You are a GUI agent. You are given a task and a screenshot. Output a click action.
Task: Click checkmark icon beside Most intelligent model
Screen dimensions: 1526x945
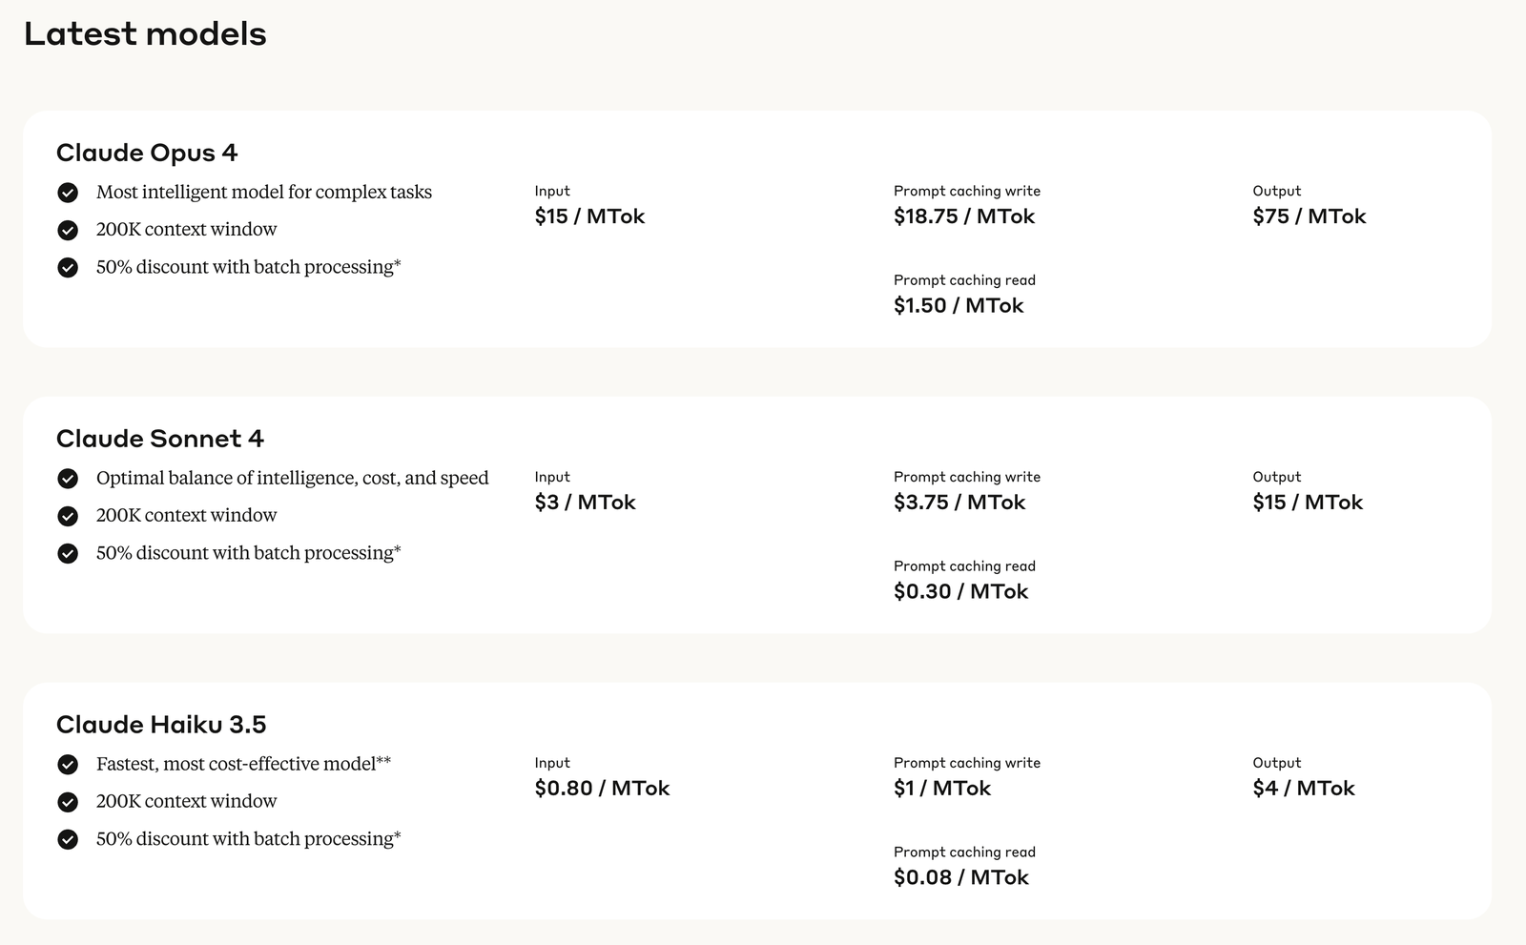(x=68, y=193)
